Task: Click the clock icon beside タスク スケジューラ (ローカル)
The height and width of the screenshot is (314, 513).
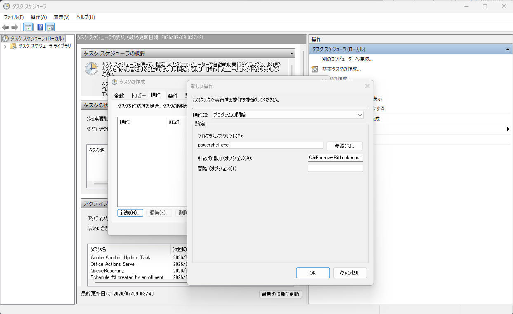Action: pyautogui.click(x=5, y=38)
